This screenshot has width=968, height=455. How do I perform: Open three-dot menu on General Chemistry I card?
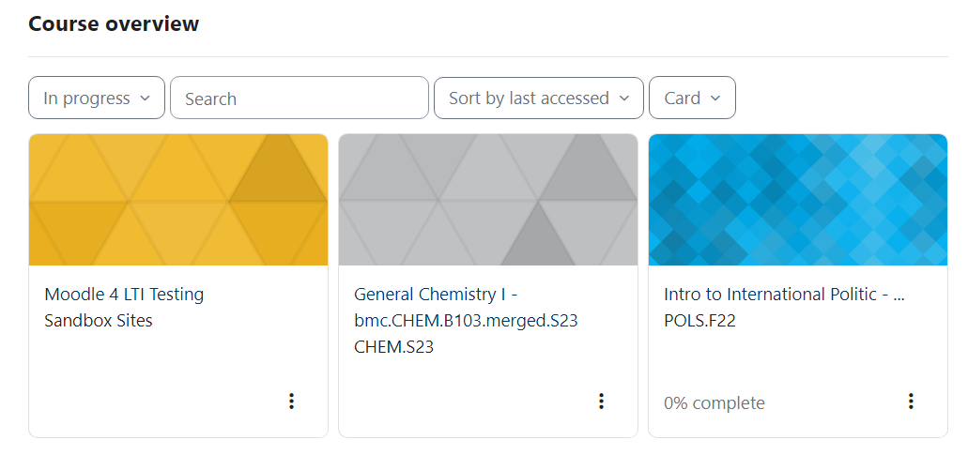(601, 402)
